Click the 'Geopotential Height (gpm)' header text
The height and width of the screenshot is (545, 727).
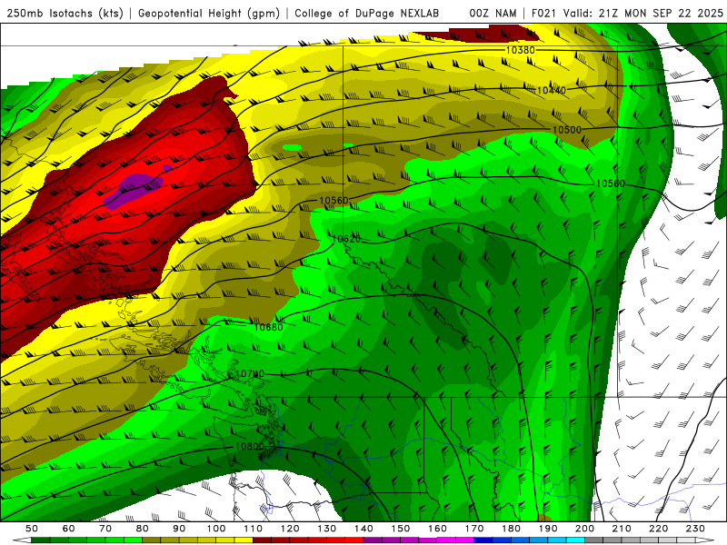click(209, 13)
